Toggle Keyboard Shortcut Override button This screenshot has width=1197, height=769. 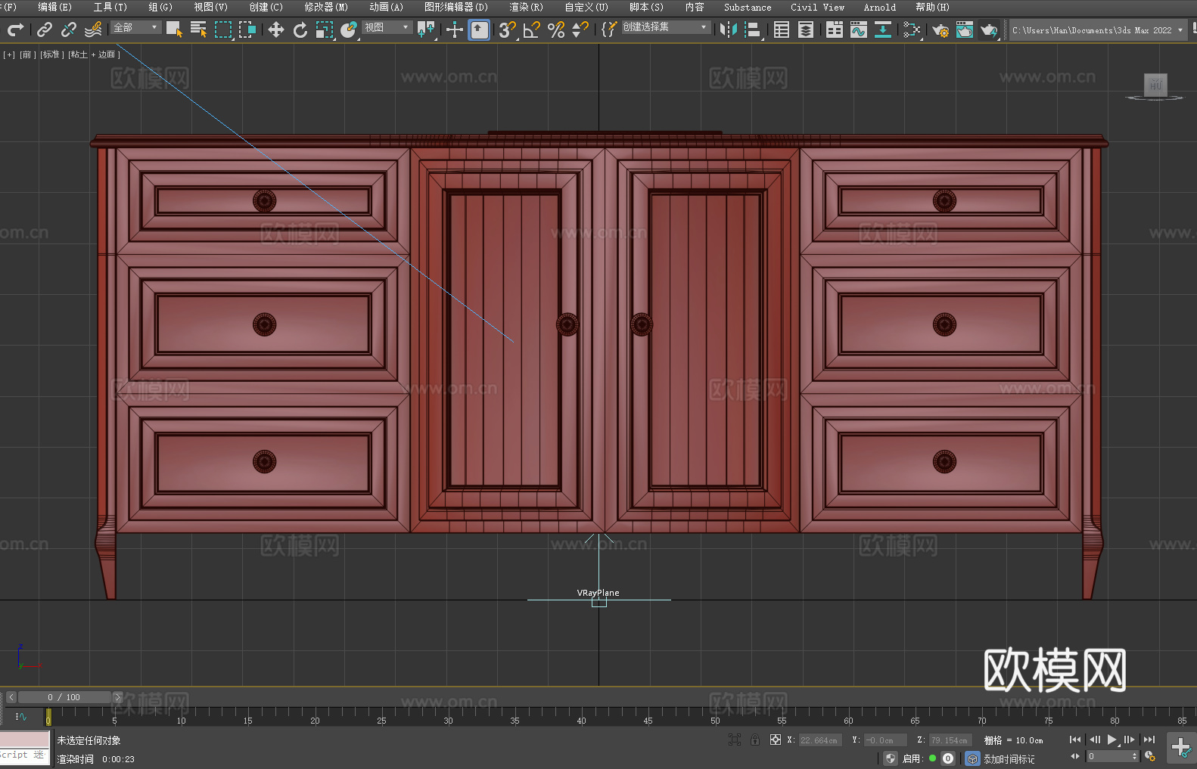tap(479, 29)
